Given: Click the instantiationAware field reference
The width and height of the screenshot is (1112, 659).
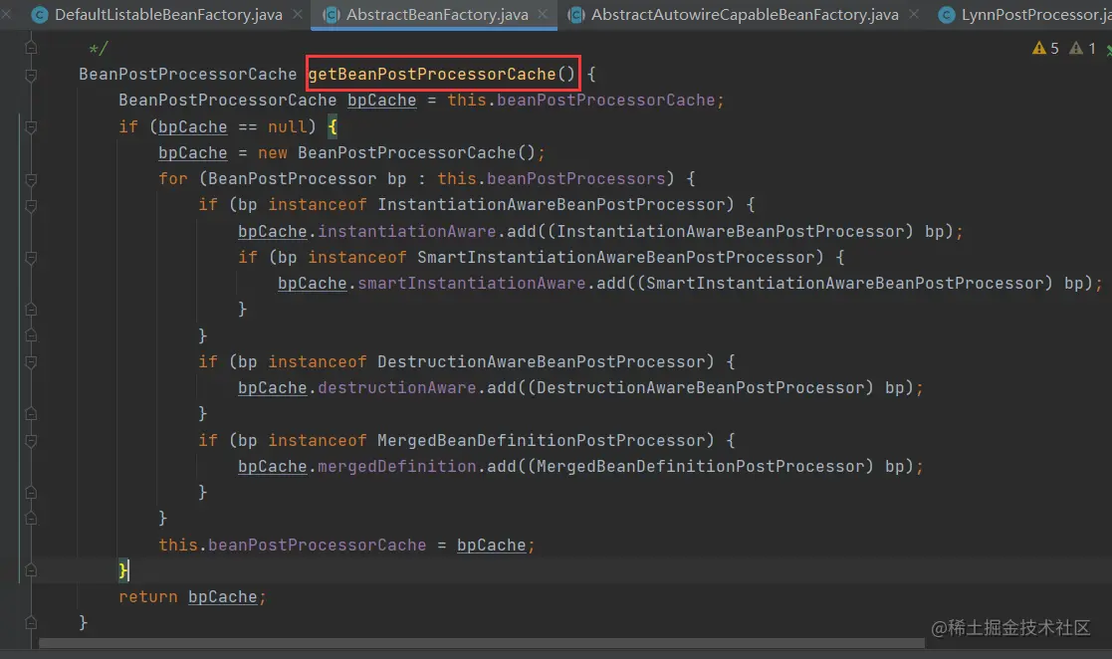Looking at the screenshot, I should point(406,231).
